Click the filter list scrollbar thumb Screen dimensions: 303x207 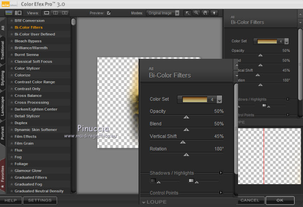click(x=73, y=22)
